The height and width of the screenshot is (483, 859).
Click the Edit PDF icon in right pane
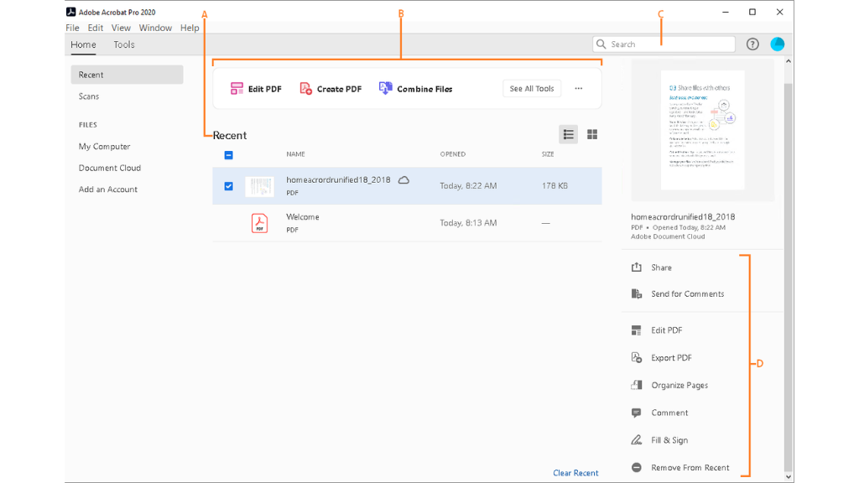[x=636, y=330]
